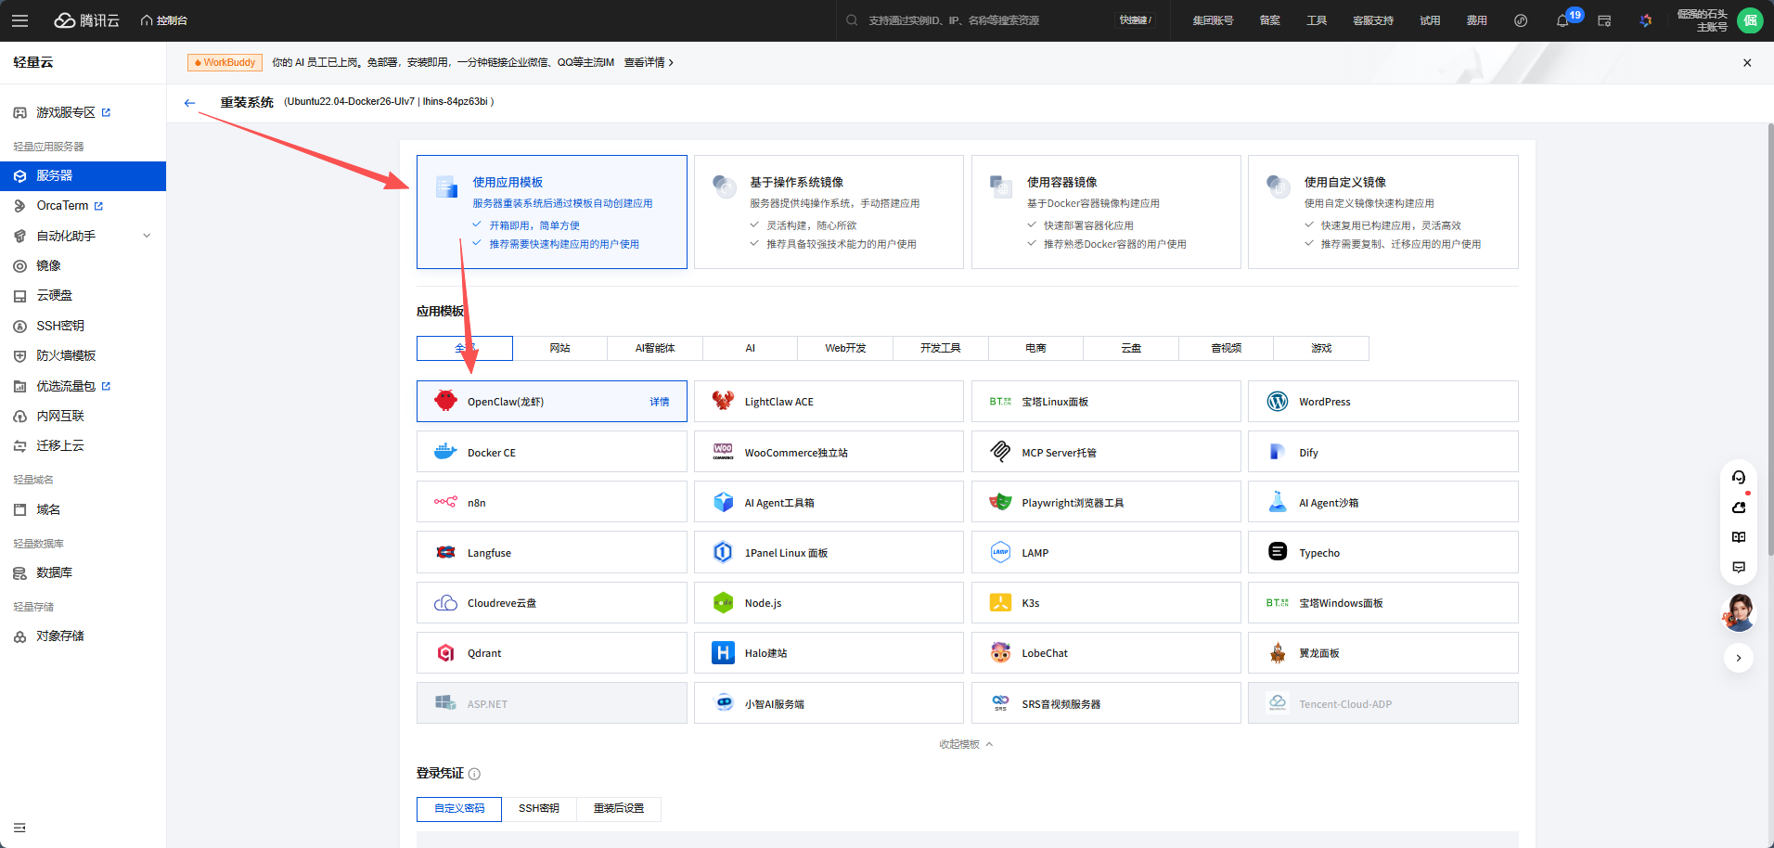
Task: Click the window-with-gear icon beside the bell
Action: point(1604,20)
